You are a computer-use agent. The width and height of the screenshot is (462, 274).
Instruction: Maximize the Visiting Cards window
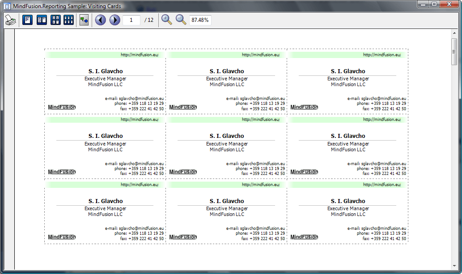pyautogui.click(x=434, y=4)
